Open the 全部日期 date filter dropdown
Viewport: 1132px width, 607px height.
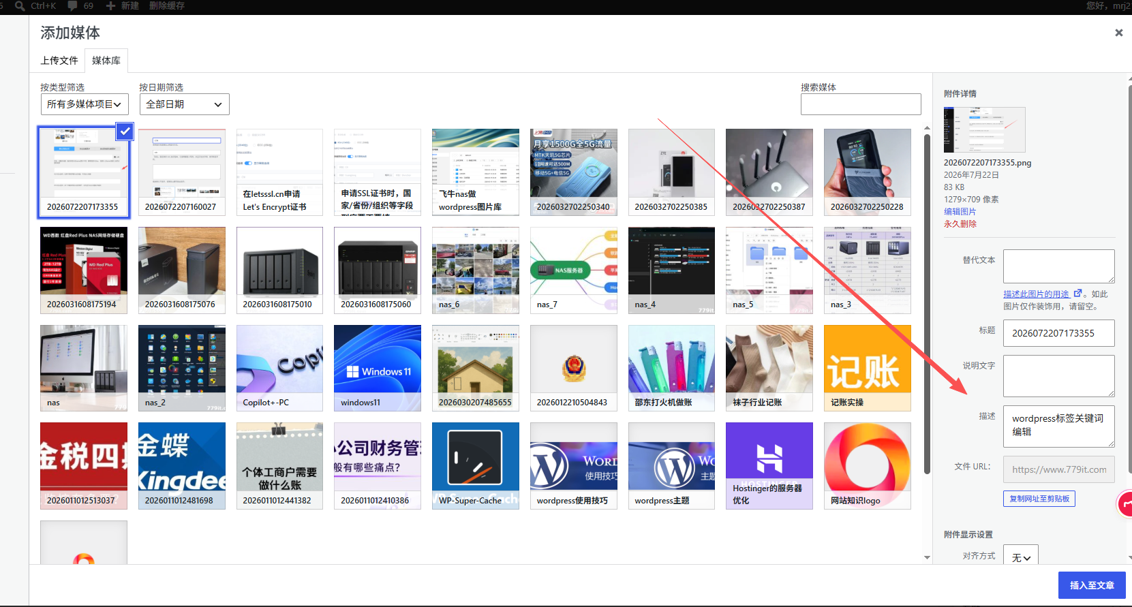(x=184, y=104)
